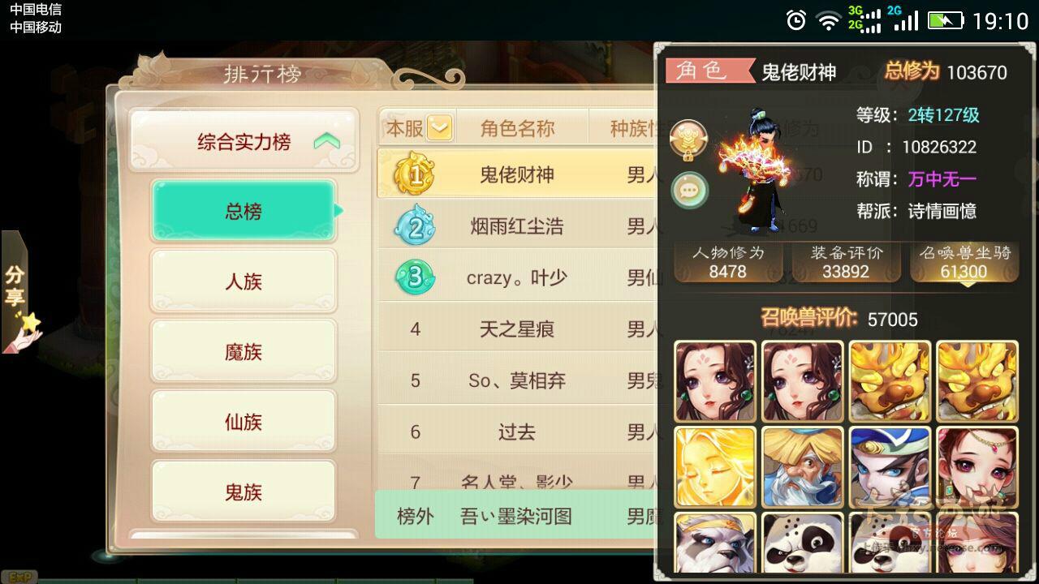Image resolution: width=1039 pixels, height=584 pixels.
Task: Select player 天之星痕 in rank four
Action: tap(517, 329)
